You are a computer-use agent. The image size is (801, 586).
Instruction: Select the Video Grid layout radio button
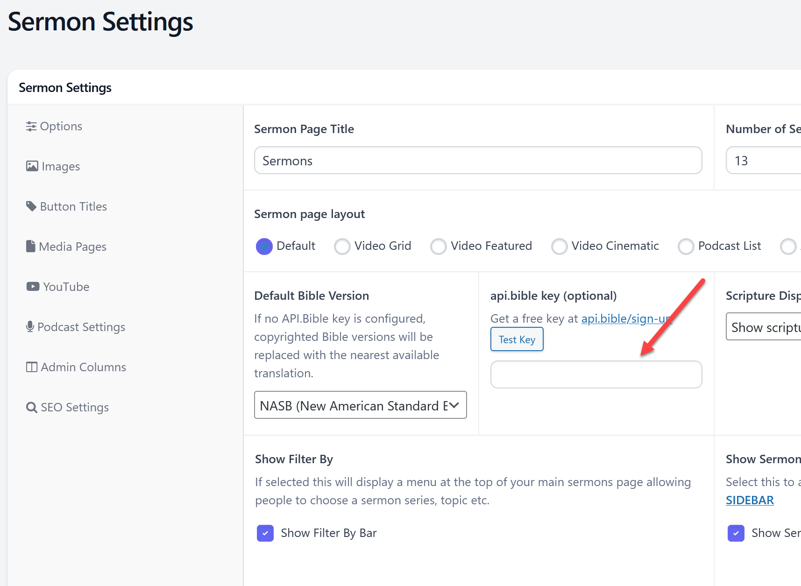[342, 247]
